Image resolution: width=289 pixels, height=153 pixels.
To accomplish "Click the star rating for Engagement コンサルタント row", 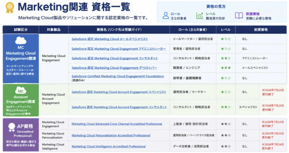I will [226, 58].
